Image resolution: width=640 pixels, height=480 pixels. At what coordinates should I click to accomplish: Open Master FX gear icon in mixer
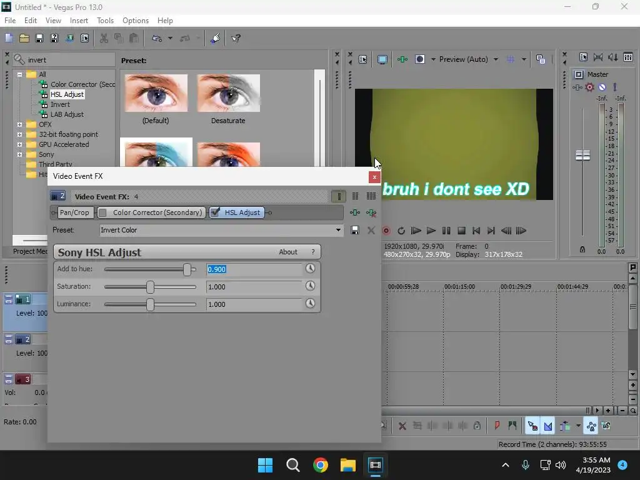589,87
